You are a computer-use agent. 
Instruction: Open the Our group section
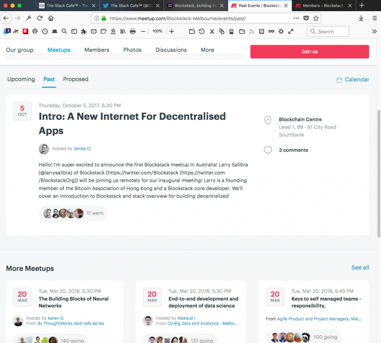pos(20,50)
